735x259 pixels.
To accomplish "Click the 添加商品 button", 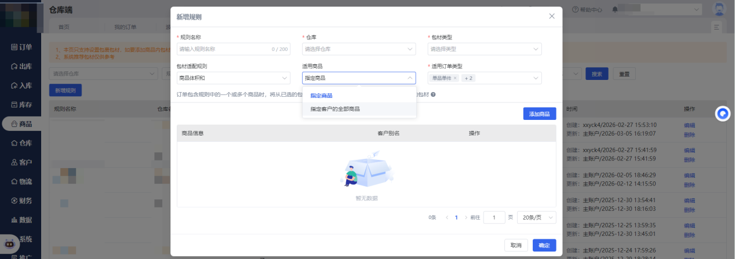I will tap(539, 114).
